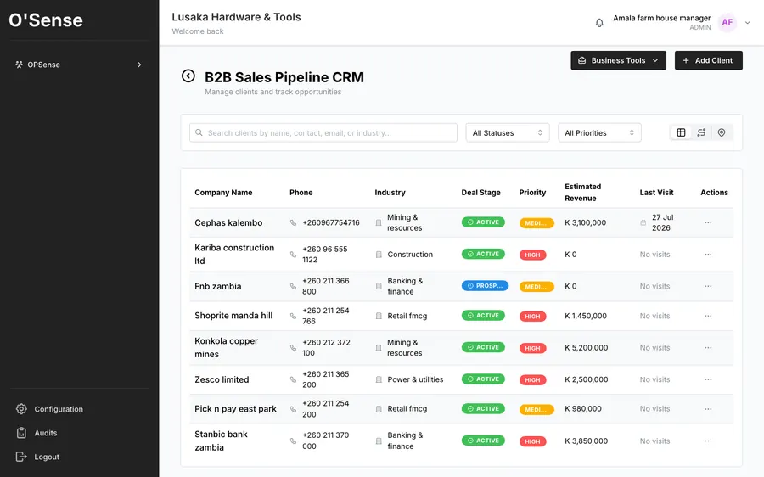The height and width of the screenshot is (477, 764).
Task: Click the Deal Stage column header
Action: pos(481,193)
